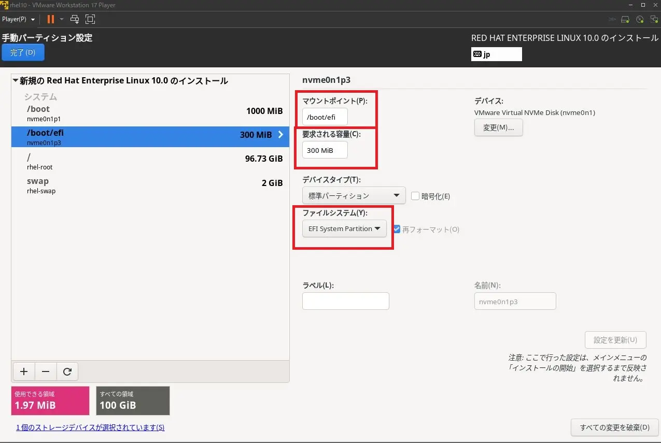This screenshot has height=443, width=661.
Task: Click the hard disk device status icon
Action: pos(625,19)
